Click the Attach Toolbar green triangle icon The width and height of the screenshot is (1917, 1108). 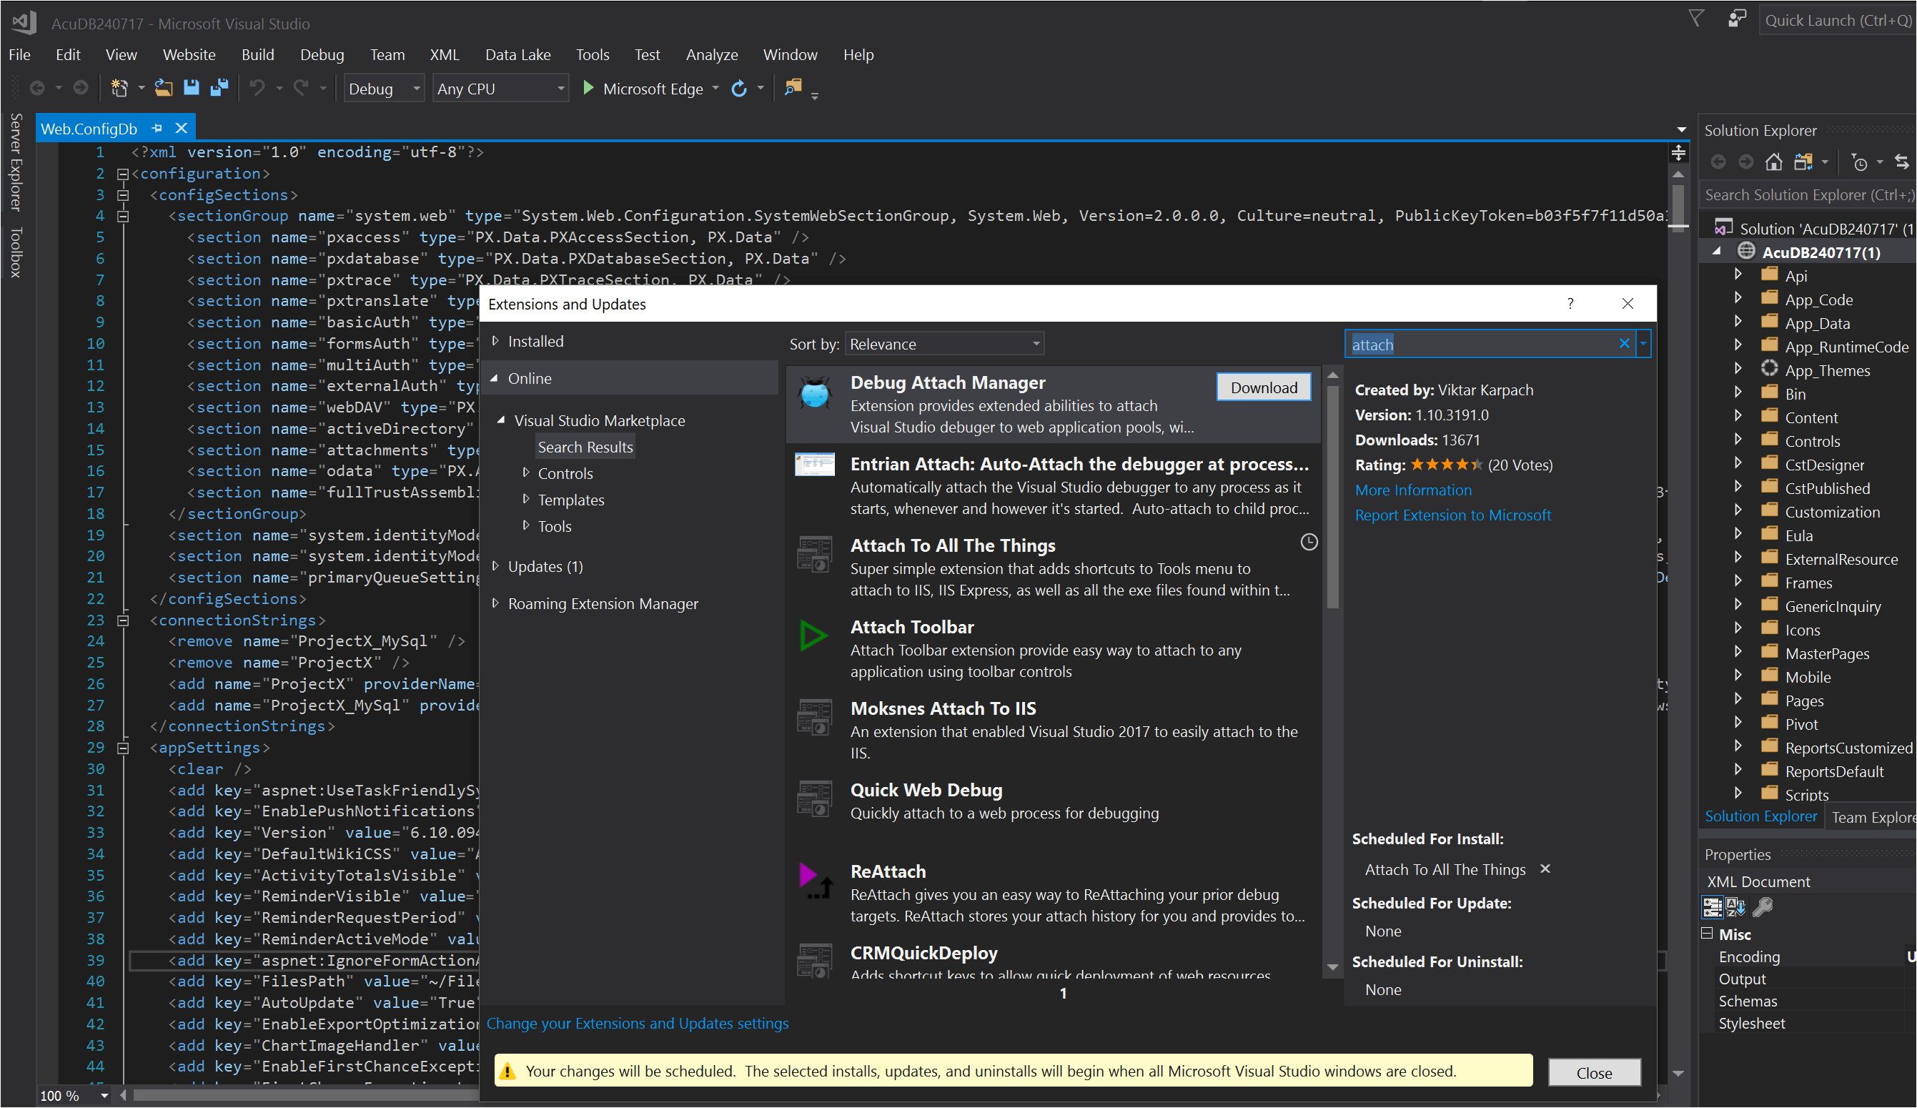[813, 636]
